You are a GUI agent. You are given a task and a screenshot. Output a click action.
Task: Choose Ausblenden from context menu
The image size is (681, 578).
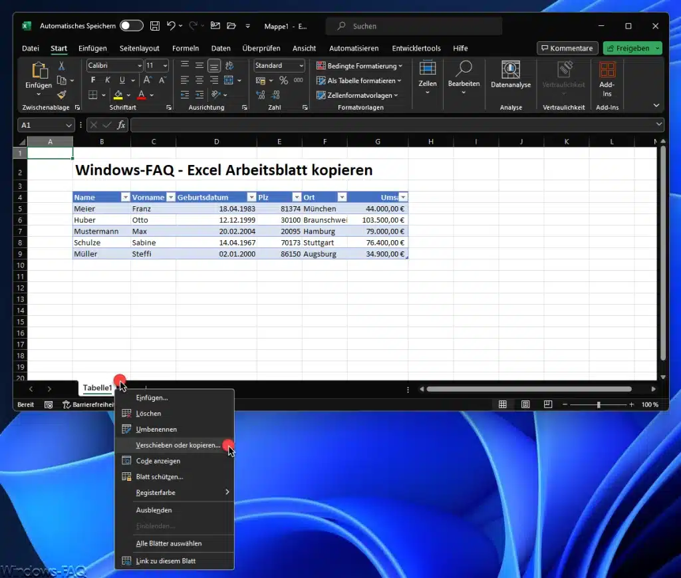point(175,509)
